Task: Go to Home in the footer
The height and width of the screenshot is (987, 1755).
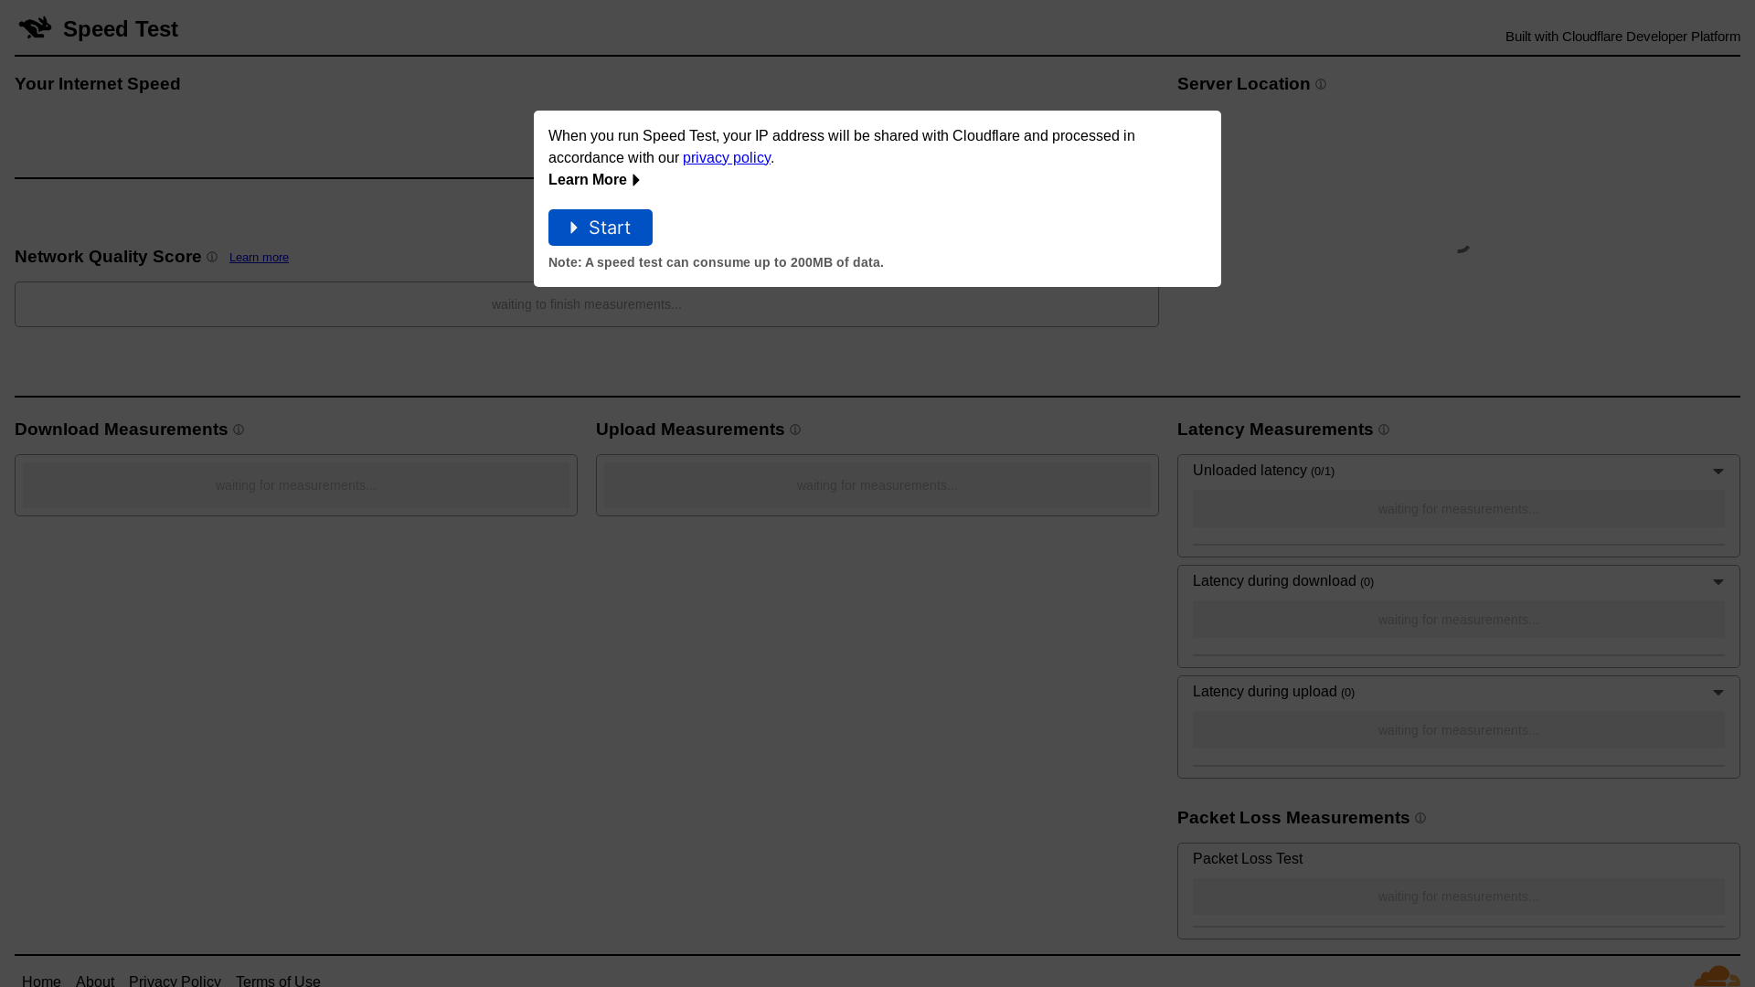Action: tap(41, 981)
